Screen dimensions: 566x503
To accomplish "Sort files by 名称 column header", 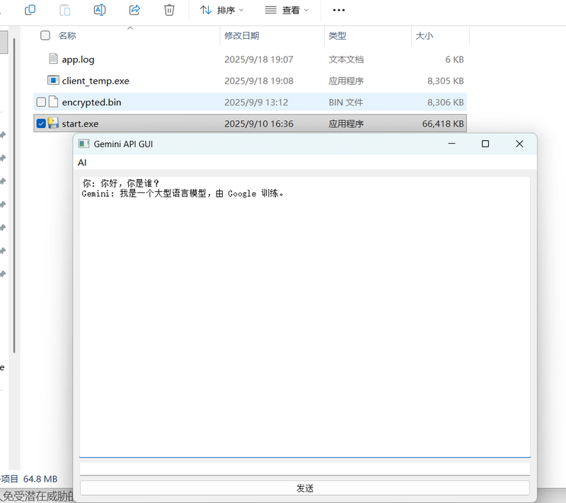I will (67, 35).
